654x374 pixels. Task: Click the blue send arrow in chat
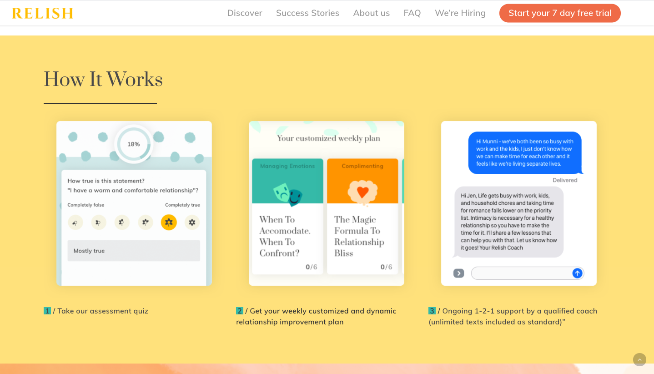coord(577,273)
